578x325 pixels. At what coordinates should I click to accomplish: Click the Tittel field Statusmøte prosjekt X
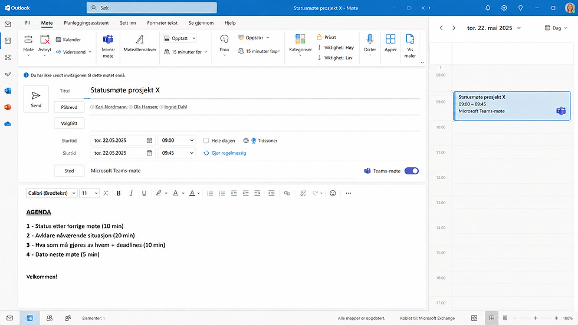[254, 90]
